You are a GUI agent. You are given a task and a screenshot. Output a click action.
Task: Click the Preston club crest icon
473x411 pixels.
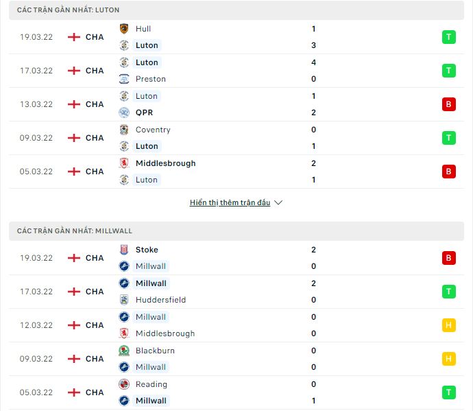[x=124, y=79]
